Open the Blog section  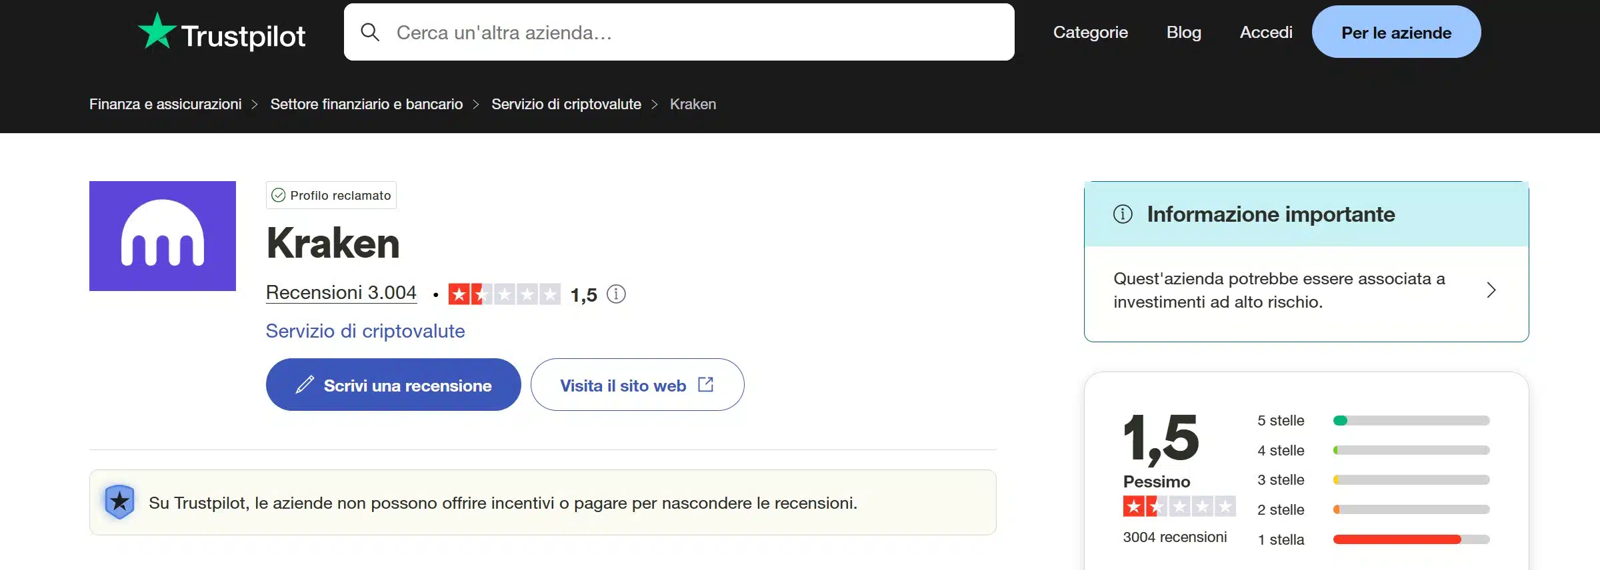[1183, 31]
